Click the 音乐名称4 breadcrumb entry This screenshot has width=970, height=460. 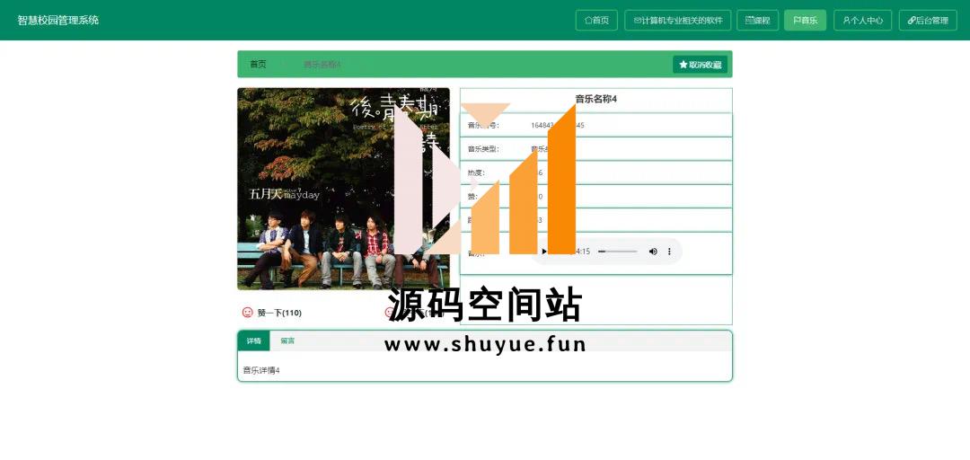tap(322, 65)
